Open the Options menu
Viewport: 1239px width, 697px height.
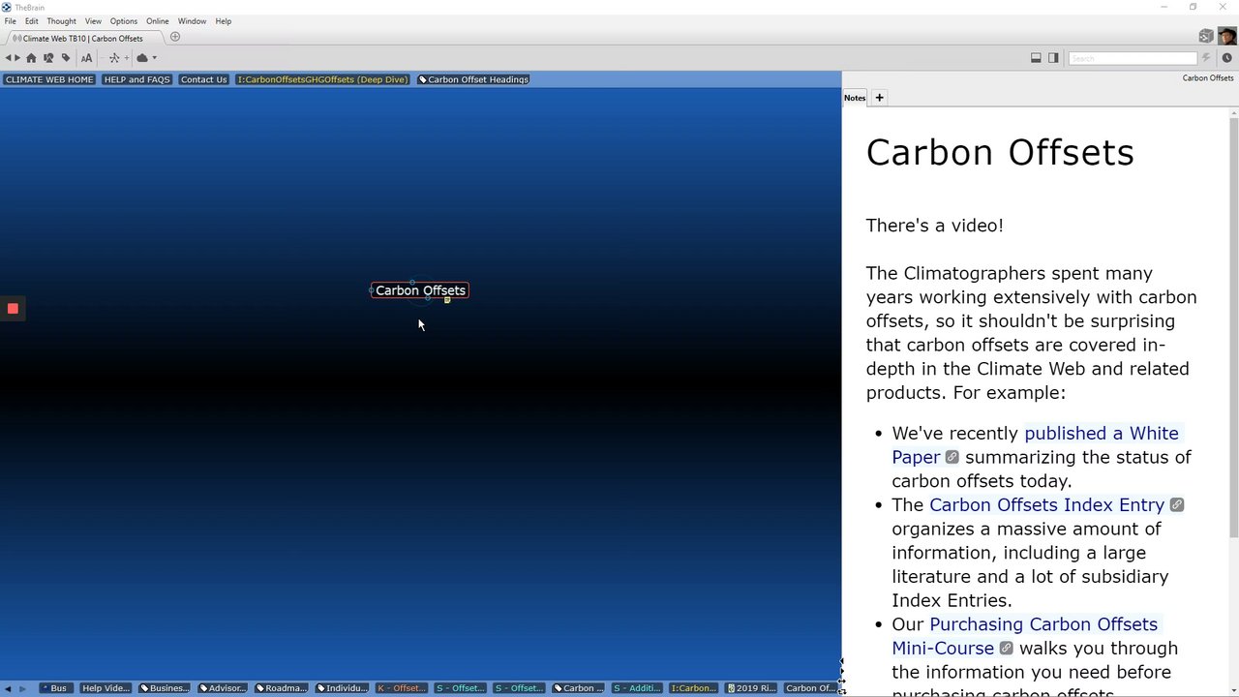(123, 21)
